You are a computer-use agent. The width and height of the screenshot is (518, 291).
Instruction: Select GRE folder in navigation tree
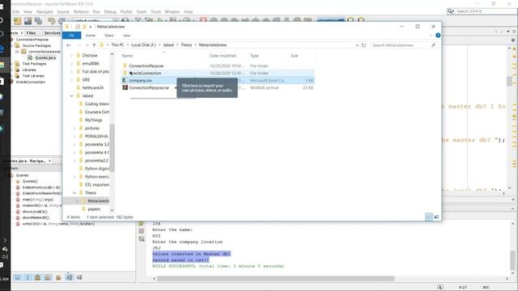coord(86,79)
